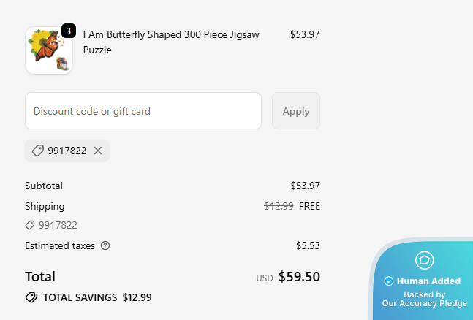The height and width of the screenshot is (320, 473).
Task: Select the Human Added label
Action: (428, 281)
